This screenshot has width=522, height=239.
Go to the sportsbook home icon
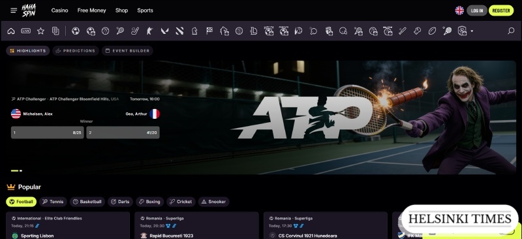[11, 31]
